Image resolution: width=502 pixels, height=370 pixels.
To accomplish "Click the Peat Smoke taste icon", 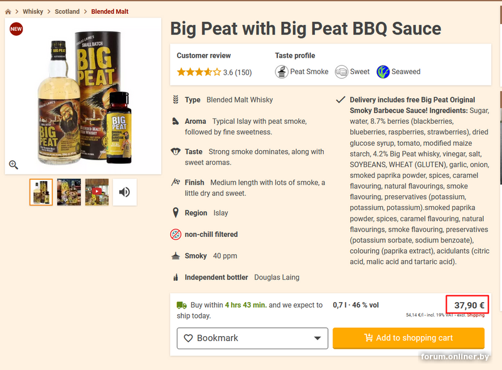I will (282, 72).
